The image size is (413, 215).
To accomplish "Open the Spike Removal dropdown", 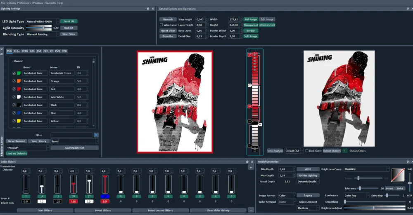I will click(x=287, y=202).
